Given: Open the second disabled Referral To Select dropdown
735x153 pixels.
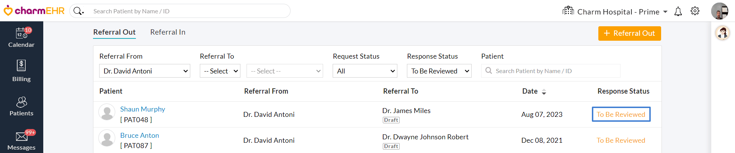Looking at the screenshot, I should [285, 71].
